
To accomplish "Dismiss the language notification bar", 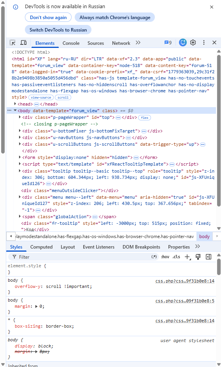I will [212, 7].
